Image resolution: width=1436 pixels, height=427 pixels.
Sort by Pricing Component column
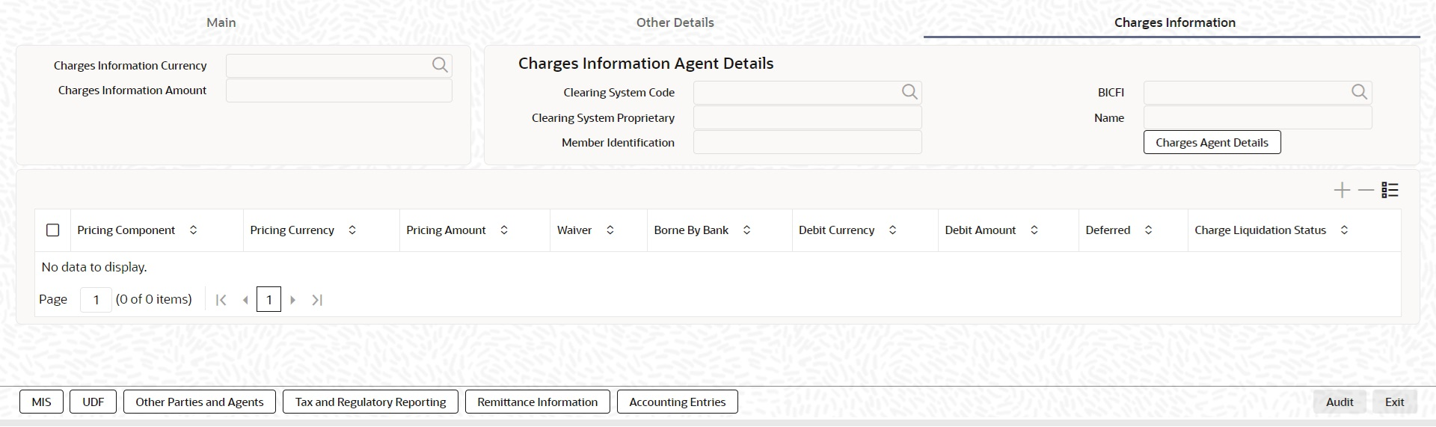click(x=194, y=230)
